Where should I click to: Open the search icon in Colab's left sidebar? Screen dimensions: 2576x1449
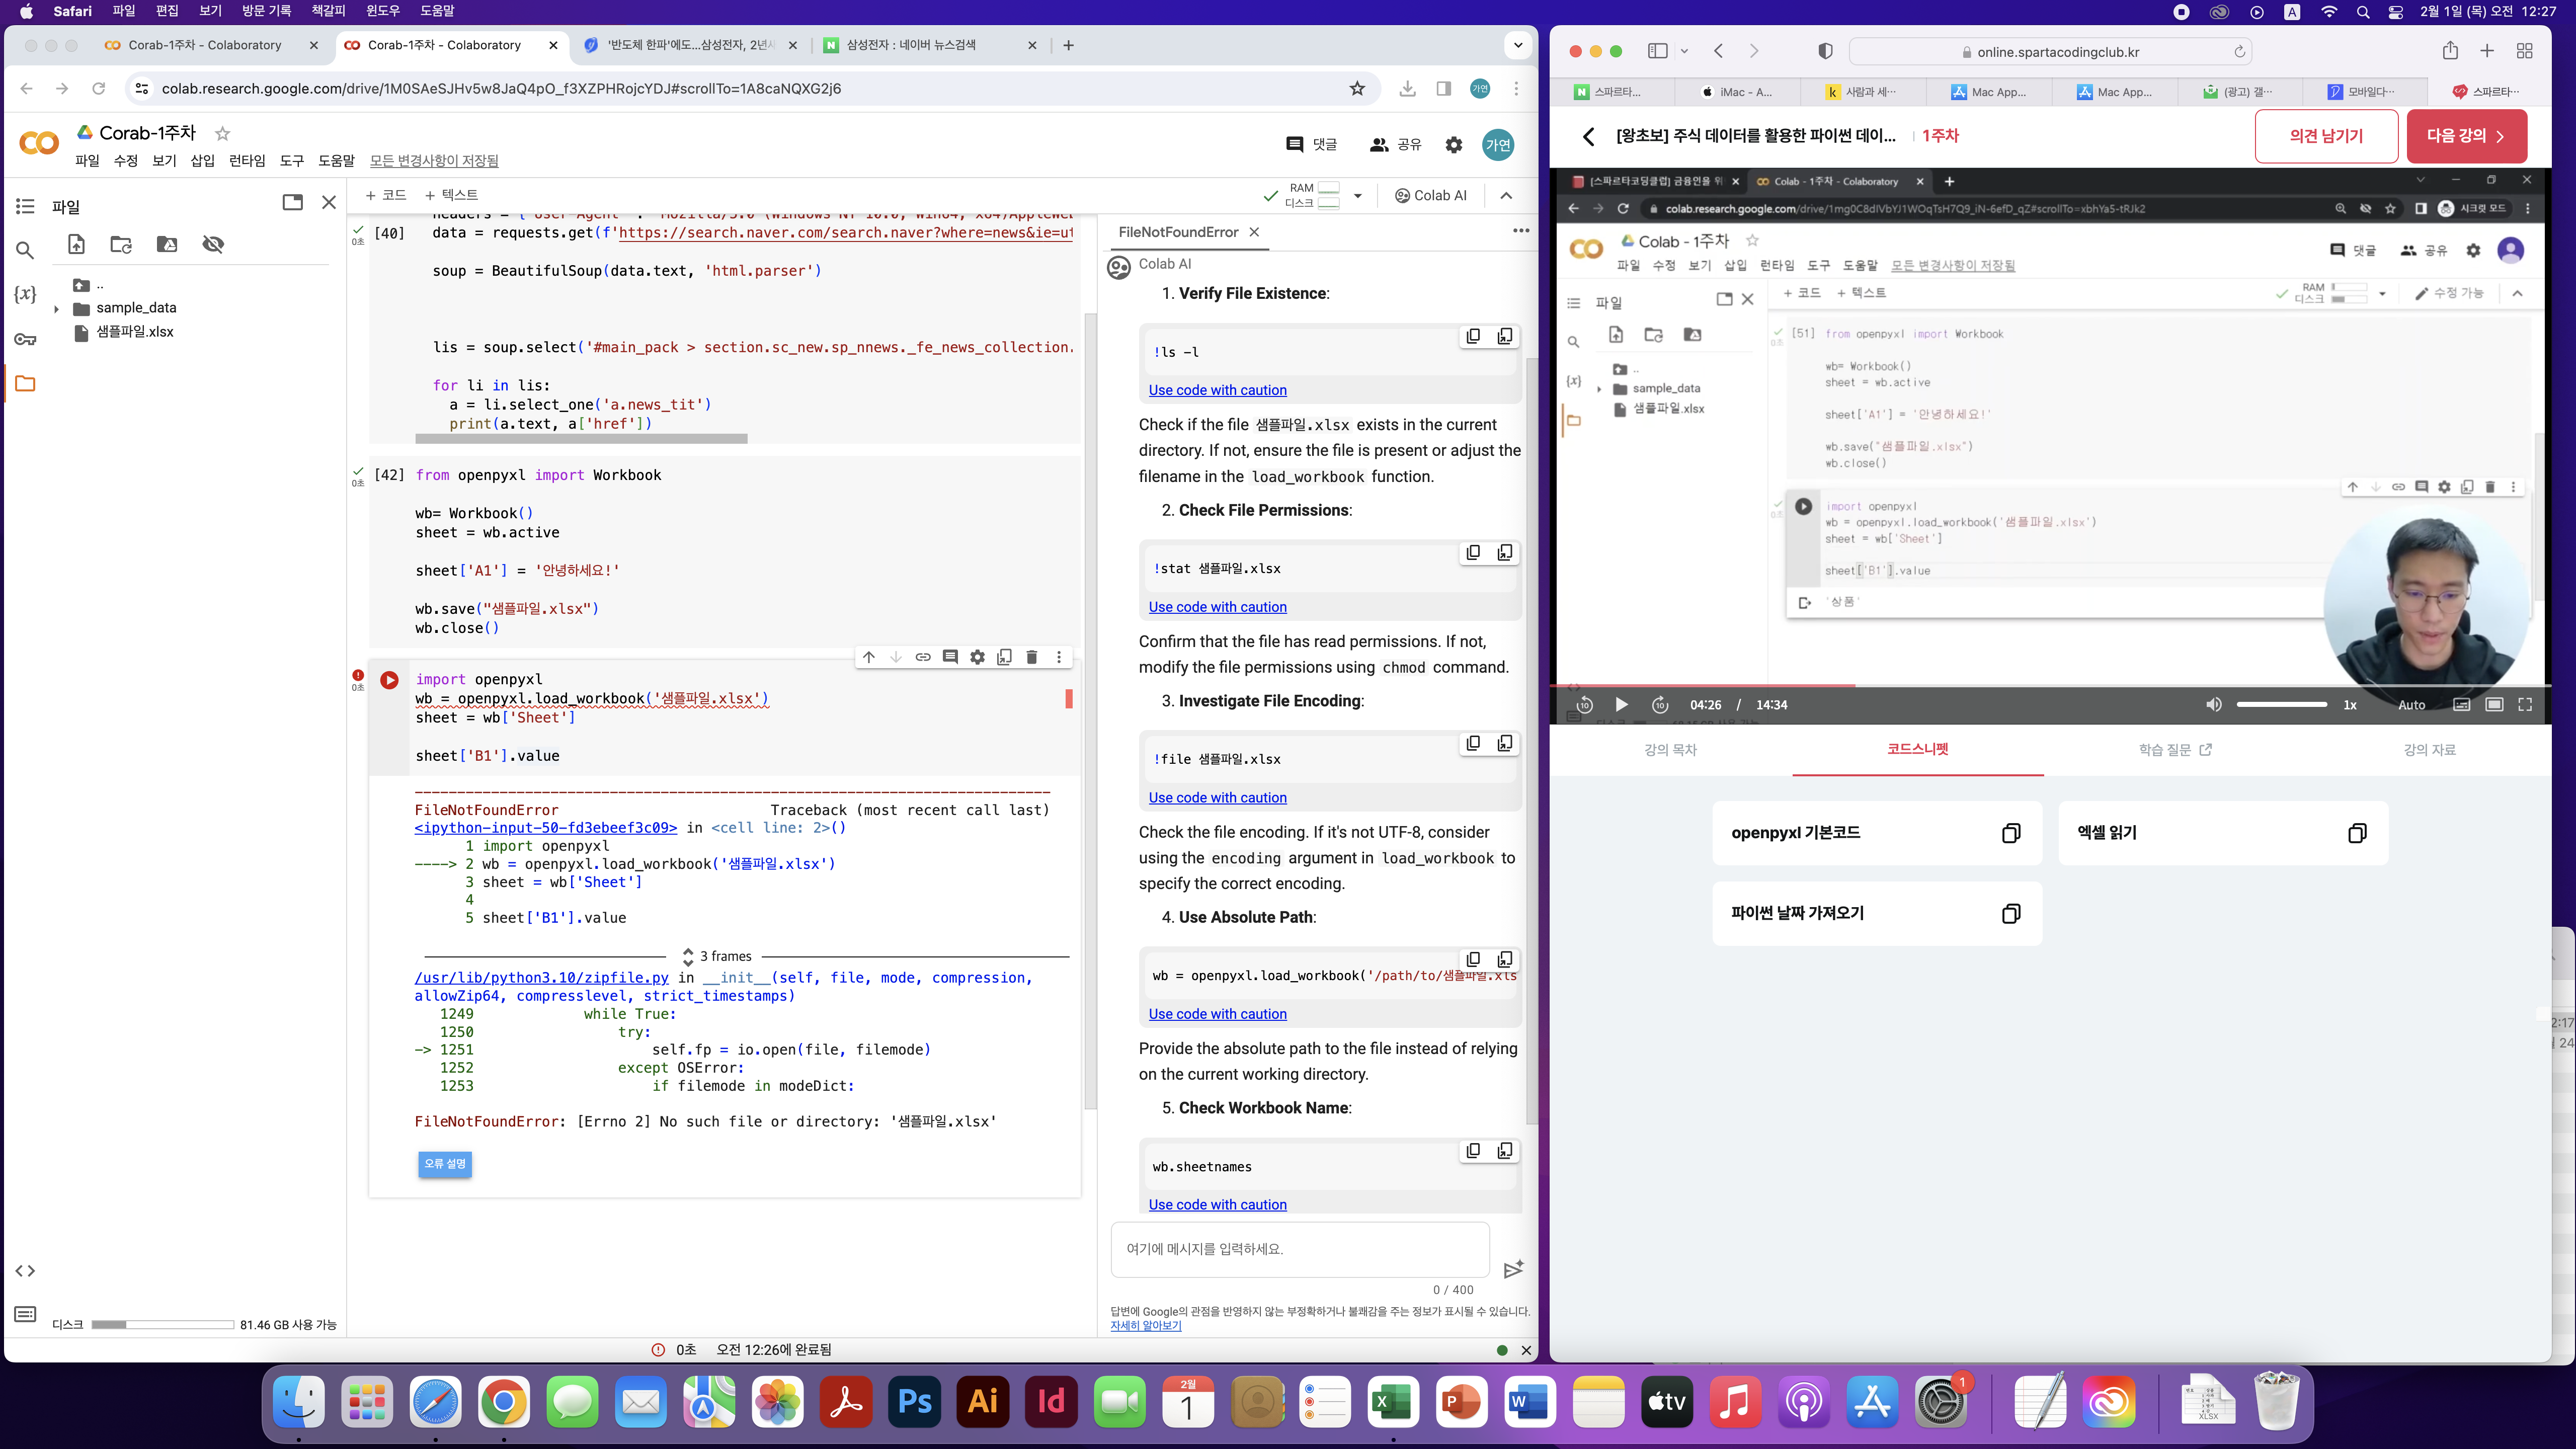pos(25,250)
